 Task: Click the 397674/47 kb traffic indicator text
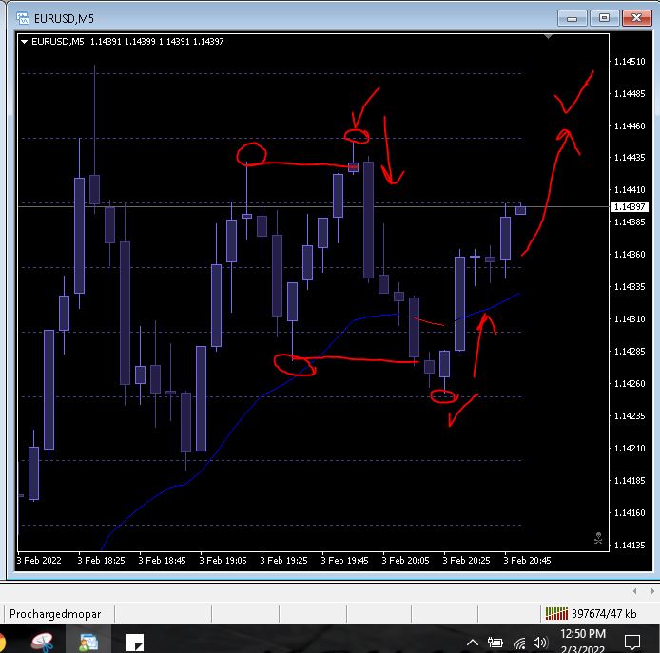604,614
